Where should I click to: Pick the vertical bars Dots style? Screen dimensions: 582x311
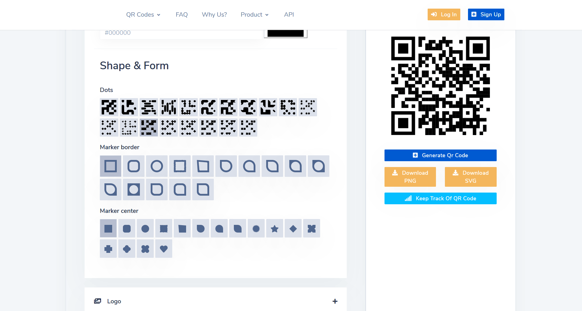coord(169,107)
